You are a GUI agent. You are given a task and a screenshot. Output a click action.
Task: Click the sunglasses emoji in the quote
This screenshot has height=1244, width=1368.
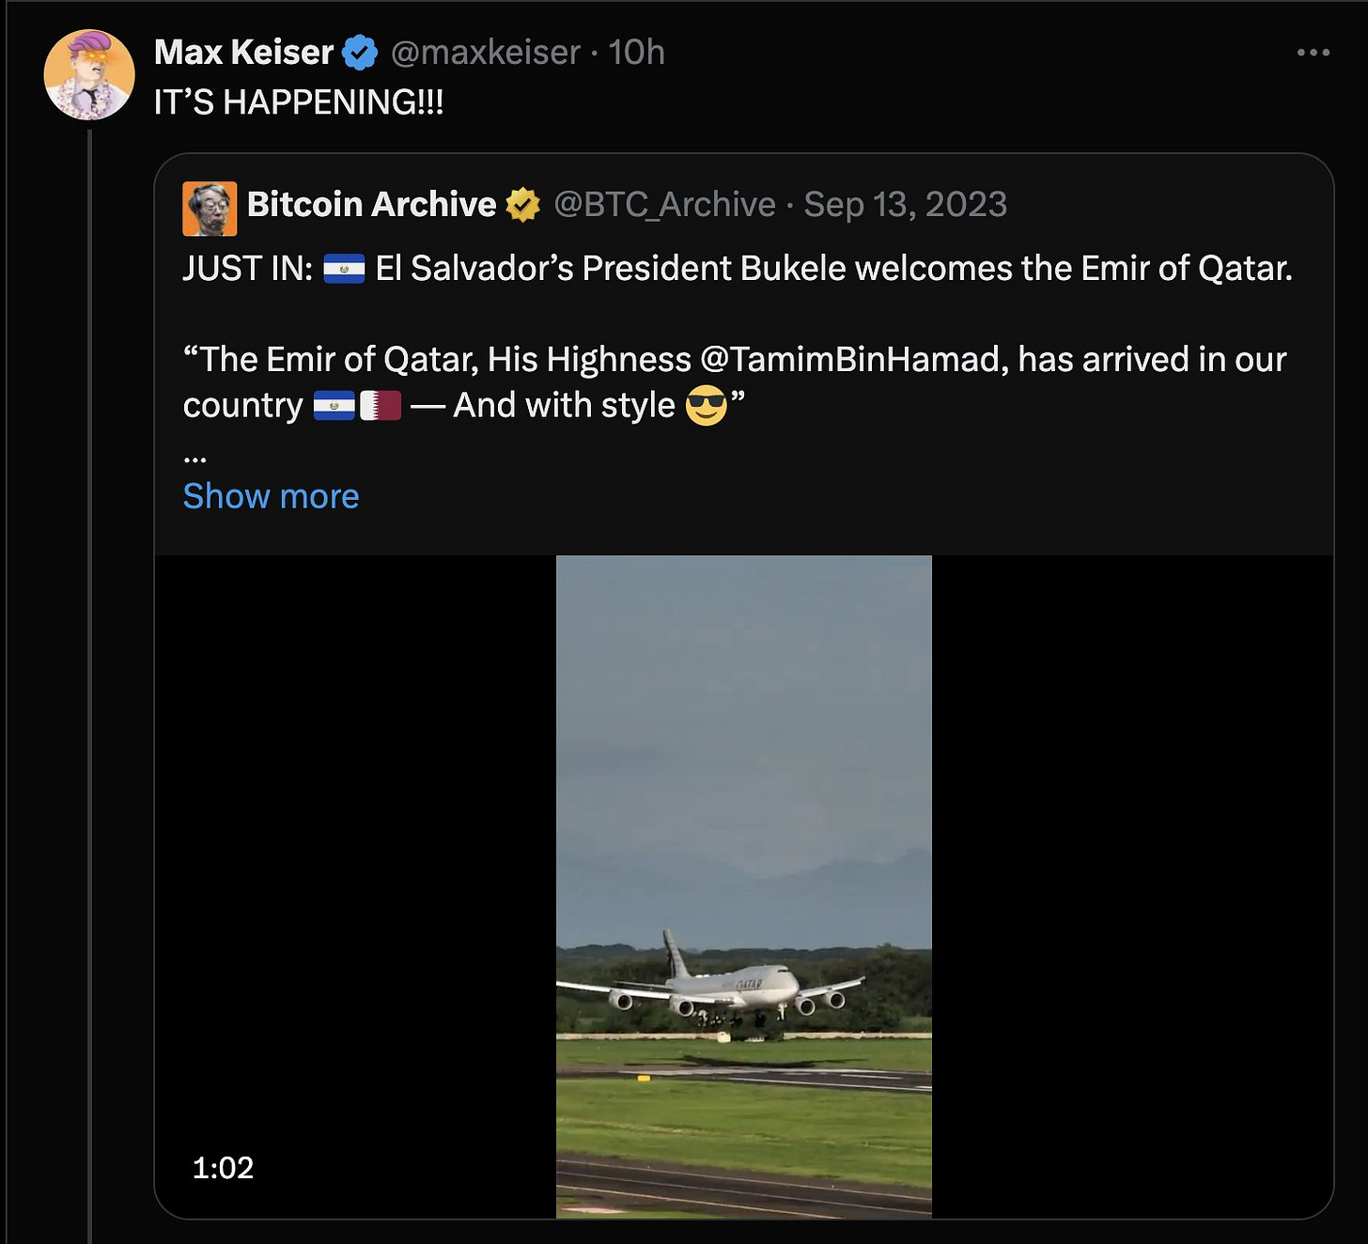(x=706, y=406)
